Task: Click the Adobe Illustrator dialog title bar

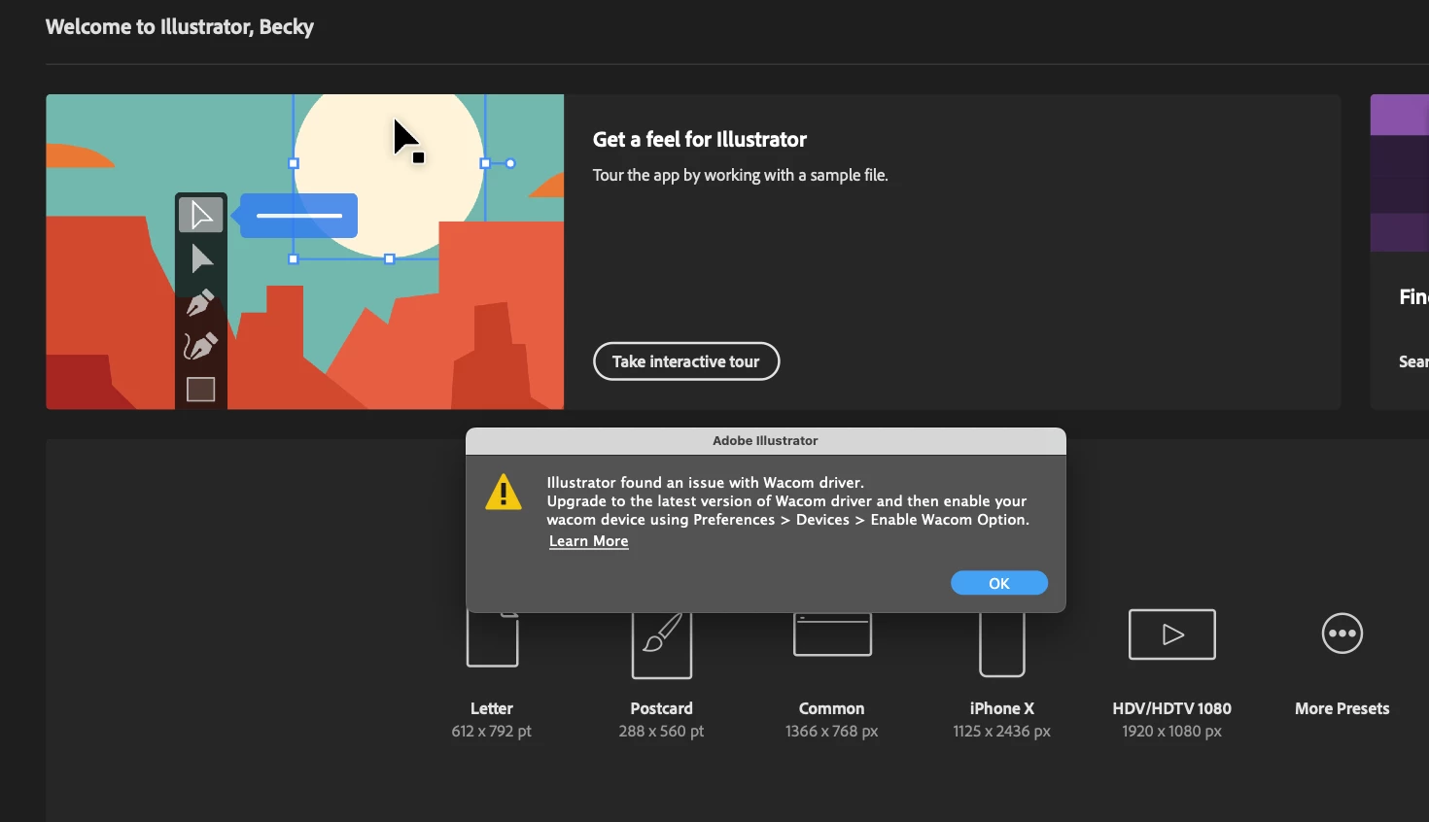Action: coord(766,441)
